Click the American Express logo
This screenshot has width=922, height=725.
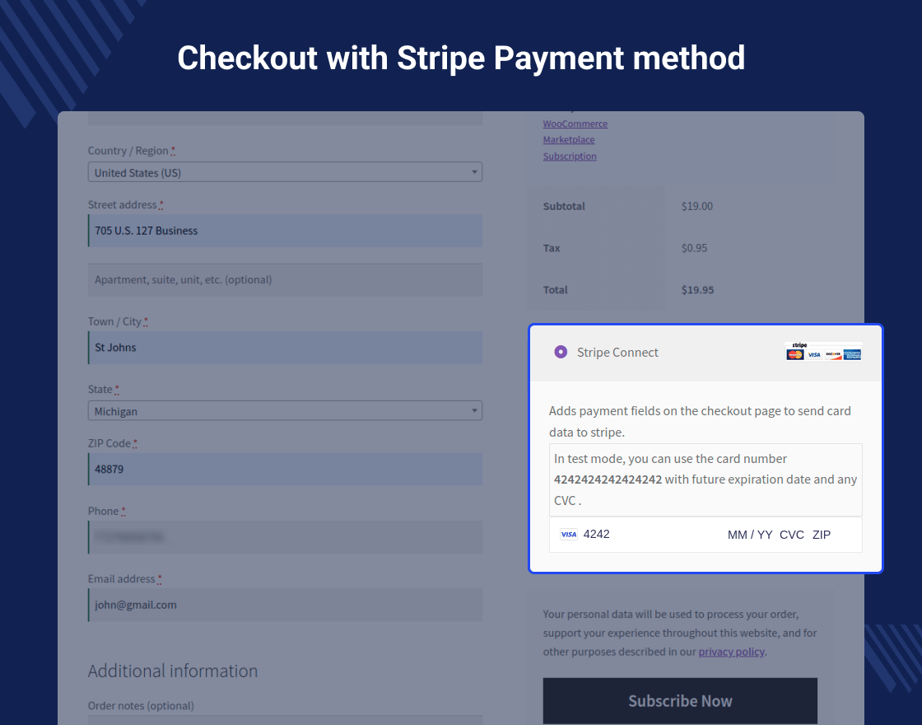pos(852,355)
